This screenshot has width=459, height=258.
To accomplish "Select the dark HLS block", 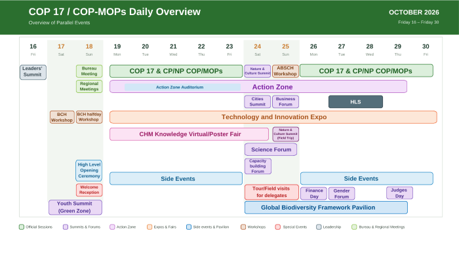I will pos(355,101).
